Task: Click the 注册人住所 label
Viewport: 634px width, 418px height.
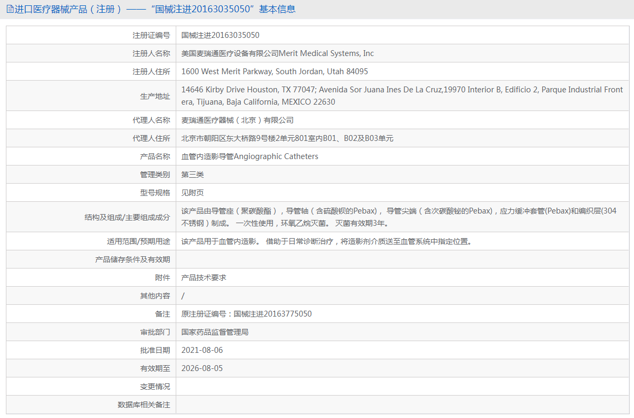Action: click(151, 72)
